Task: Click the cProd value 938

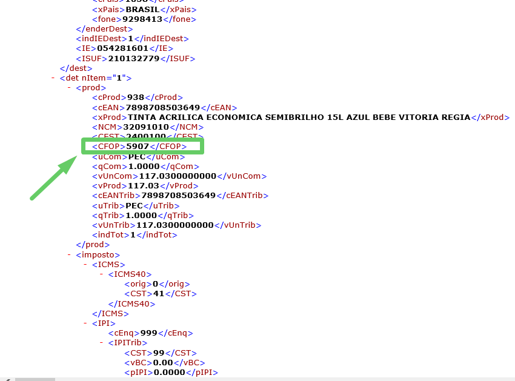Action: point(136,98)
